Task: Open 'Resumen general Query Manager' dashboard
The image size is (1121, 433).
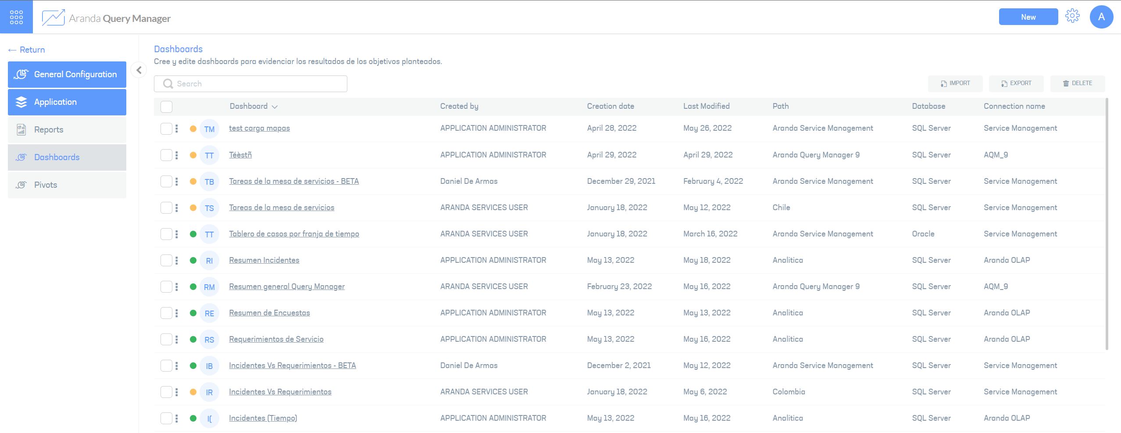Action: pyautogui.click(x=287, y=286)
